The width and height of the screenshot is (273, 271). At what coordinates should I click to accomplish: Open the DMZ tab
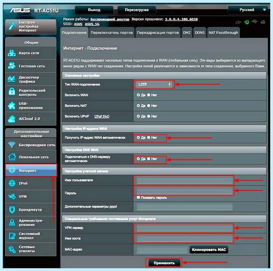[x=187, y=33]
